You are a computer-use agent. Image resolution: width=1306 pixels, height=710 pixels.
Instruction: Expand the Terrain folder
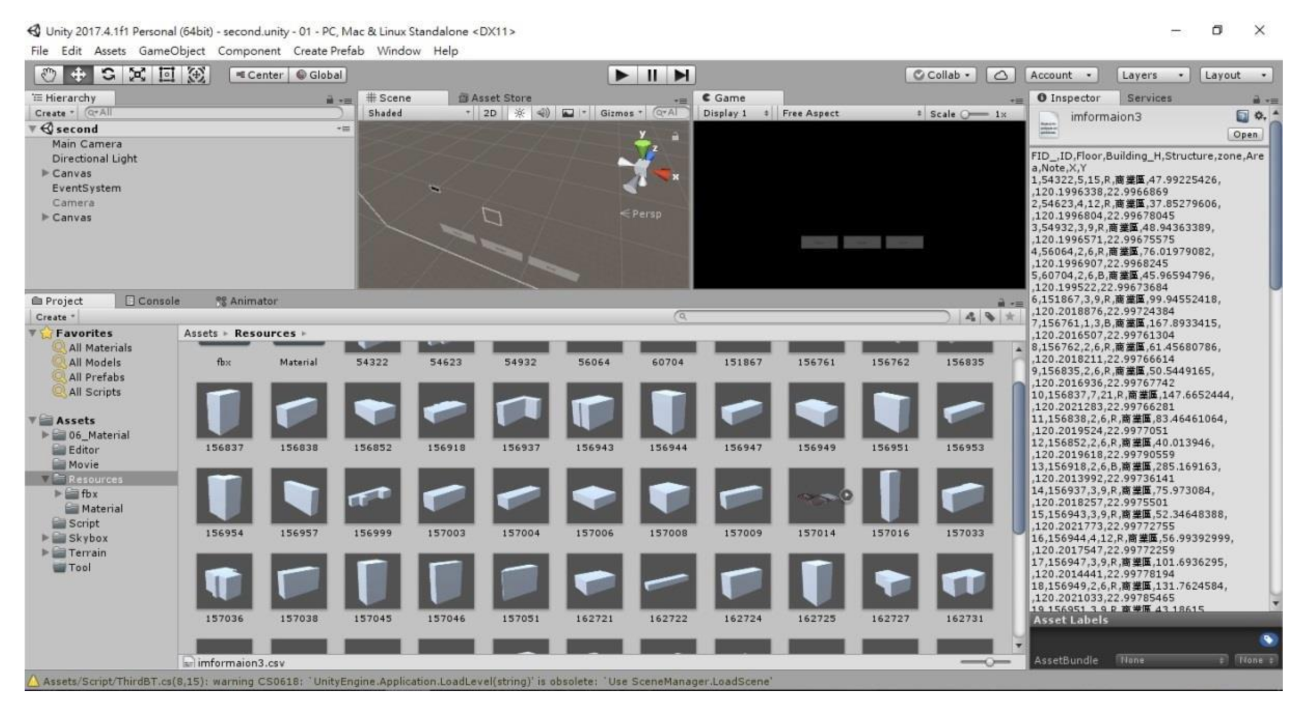(x=45, y=552)
